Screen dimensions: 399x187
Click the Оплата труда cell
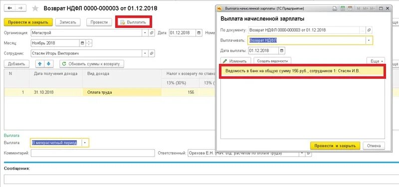click(122, 92)
